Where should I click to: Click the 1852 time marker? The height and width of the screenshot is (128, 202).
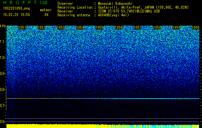click(x=41, y=28)
